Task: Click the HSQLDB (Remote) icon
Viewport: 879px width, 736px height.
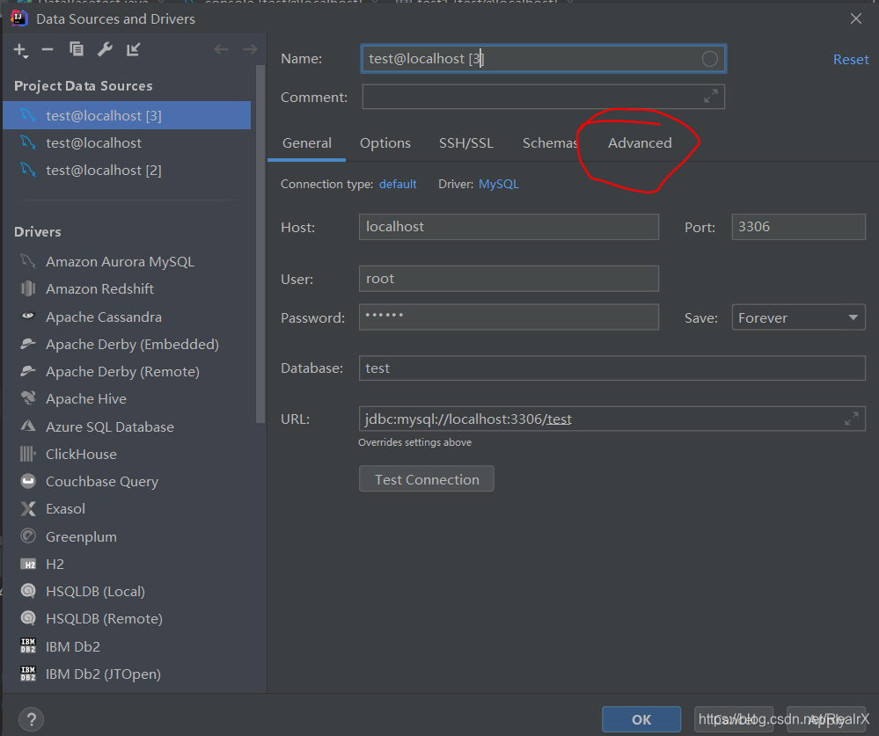Action: point(28,618)
